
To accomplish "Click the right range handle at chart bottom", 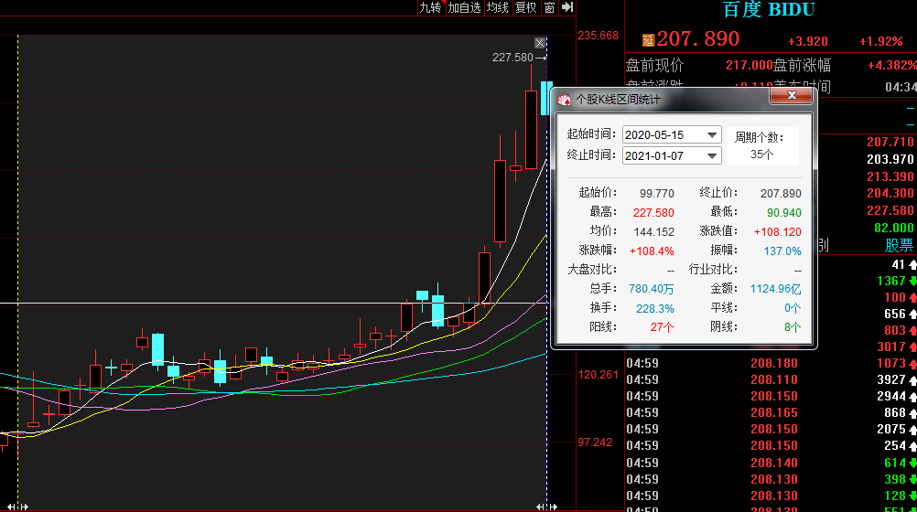I will [546, 507].
